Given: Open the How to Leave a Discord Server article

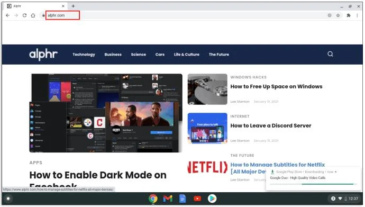Looking at the screenshot, I should pyautogui.click(x=271, y=125).
